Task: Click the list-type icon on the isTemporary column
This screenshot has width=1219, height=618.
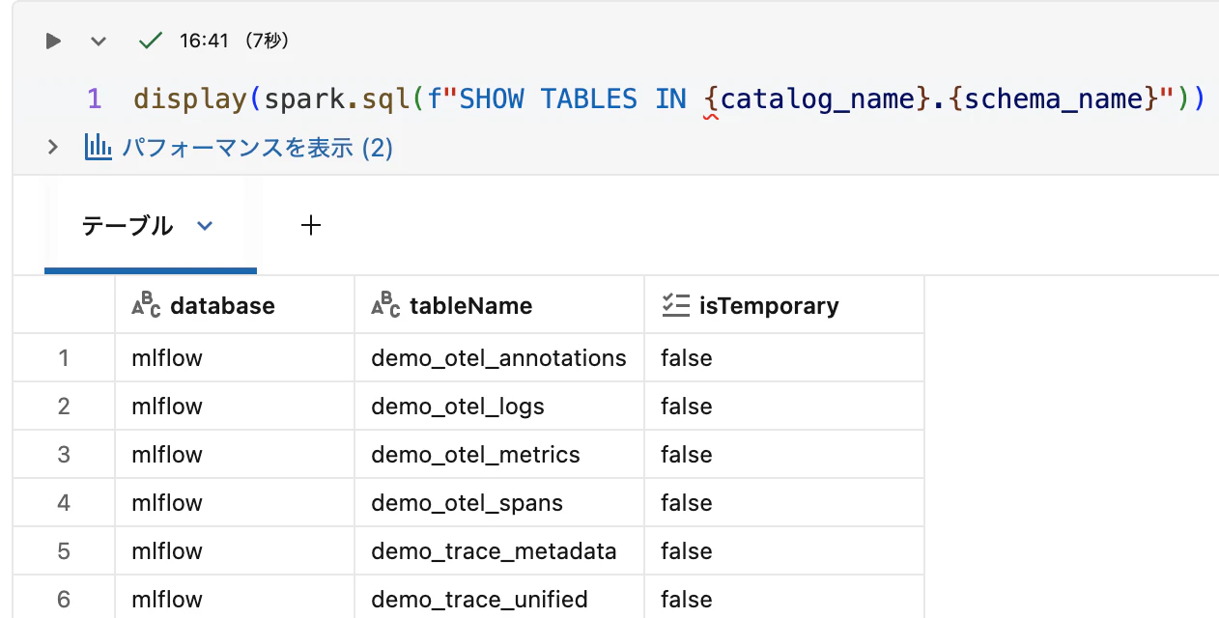Action: pos(678,304)
